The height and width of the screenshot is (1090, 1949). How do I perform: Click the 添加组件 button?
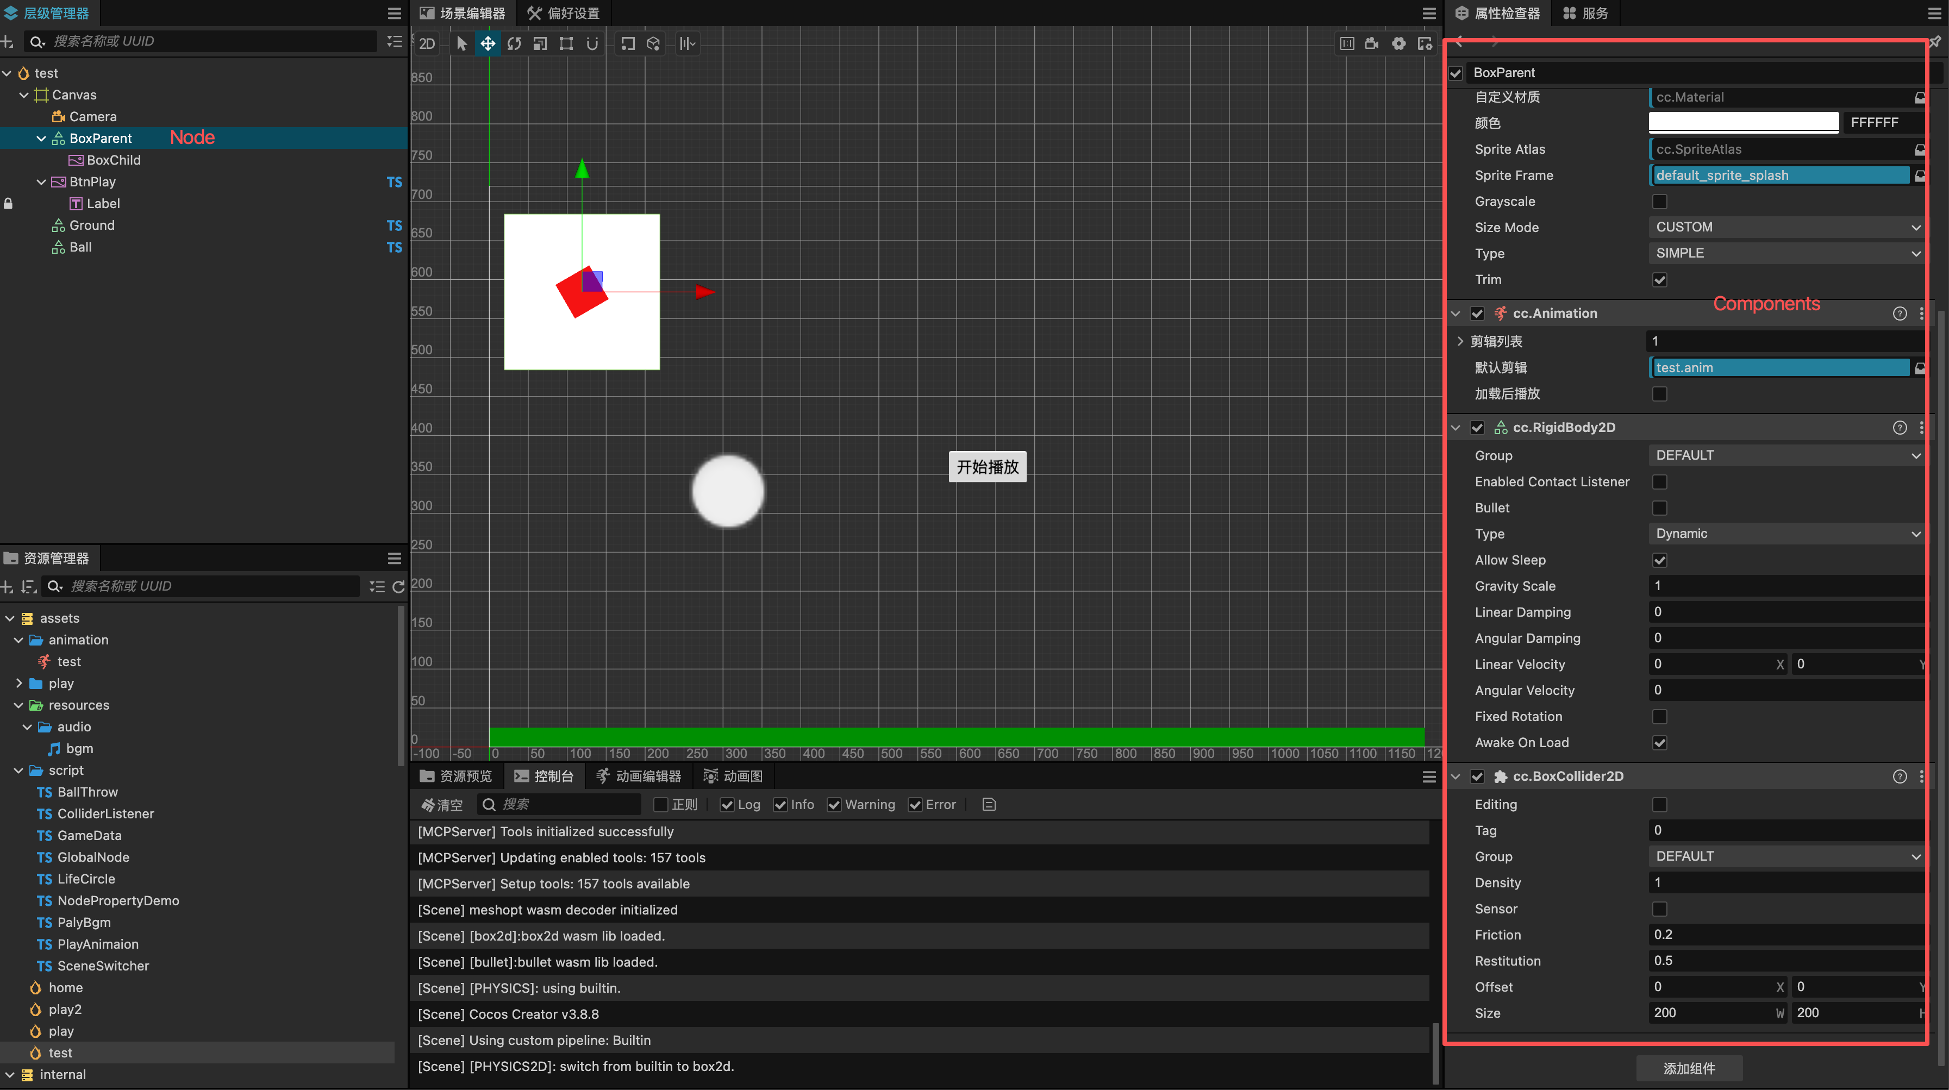(x=1689, y=1068)
